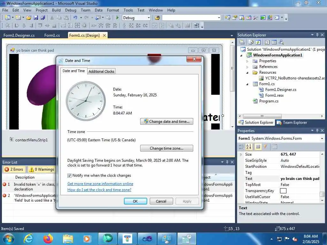Toggle the 2 Errors filter in Error List

pos(14,169)
